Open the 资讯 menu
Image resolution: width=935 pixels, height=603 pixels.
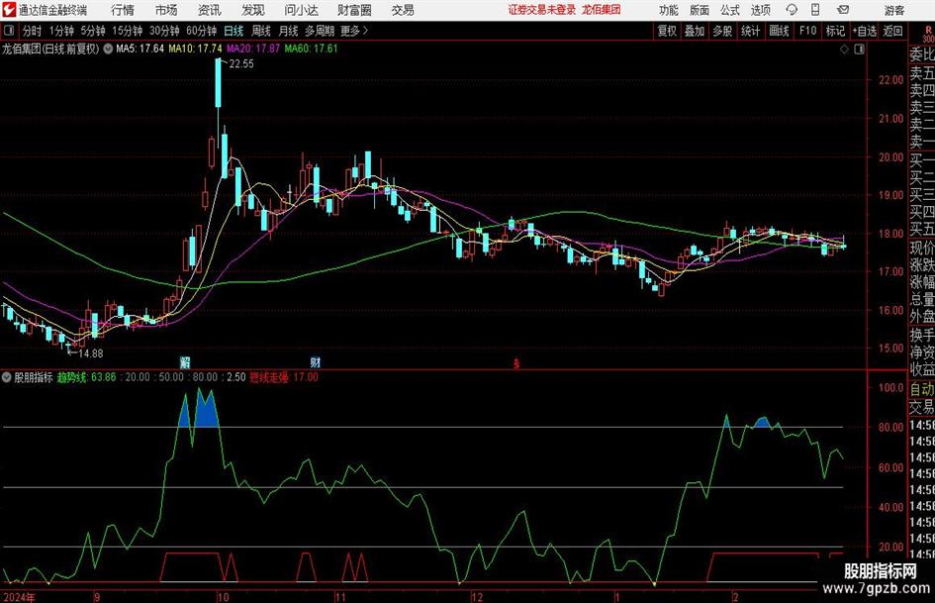tap(210, 10)
